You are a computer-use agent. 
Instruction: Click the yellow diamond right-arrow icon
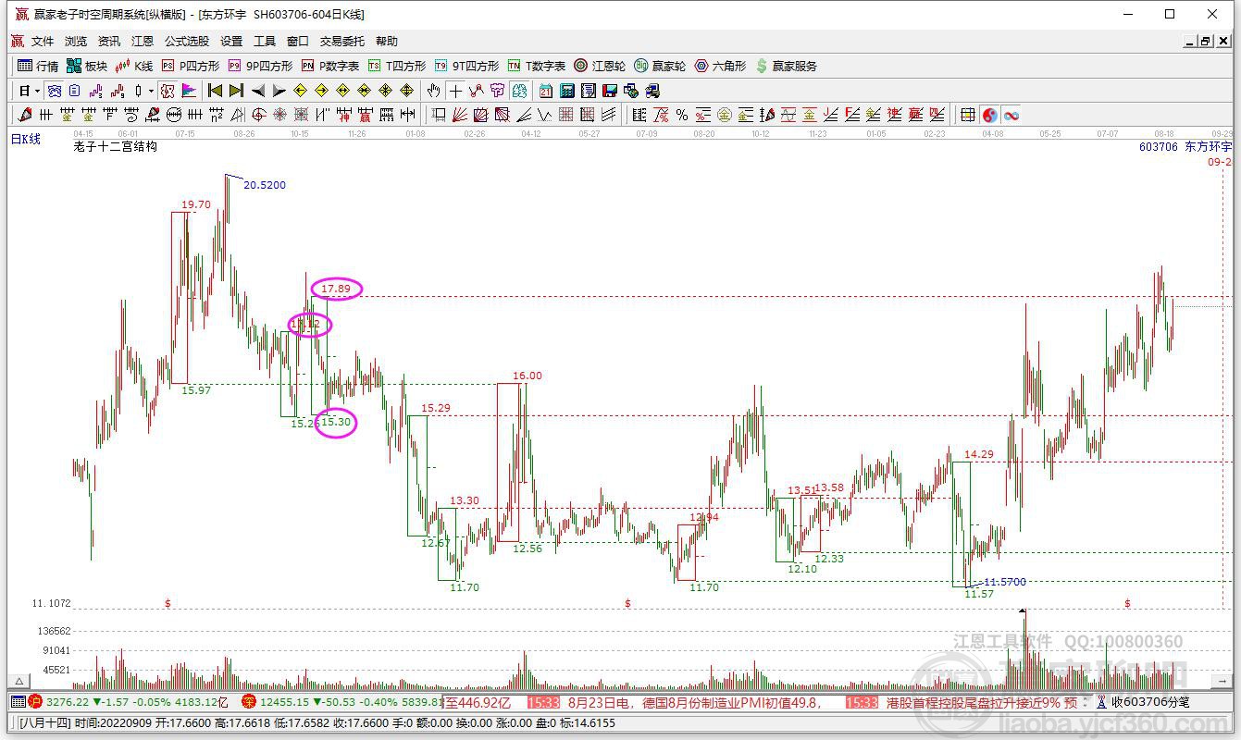pos(321,91)
